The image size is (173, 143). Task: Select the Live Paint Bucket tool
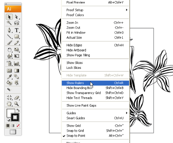pos(9,83)
